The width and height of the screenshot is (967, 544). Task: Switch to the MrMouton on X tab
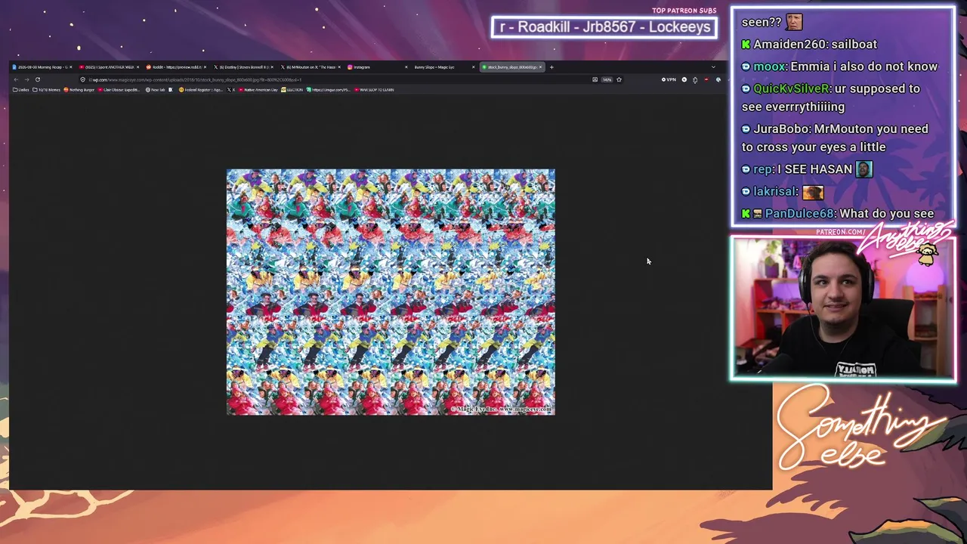(x=310, y=67)
